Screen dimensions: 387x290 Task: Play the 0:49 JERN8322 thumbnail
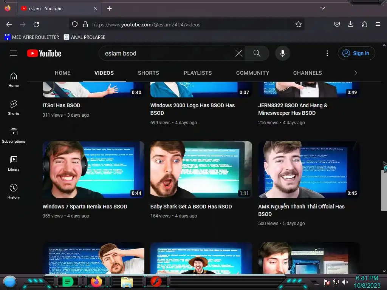point(309,89)
